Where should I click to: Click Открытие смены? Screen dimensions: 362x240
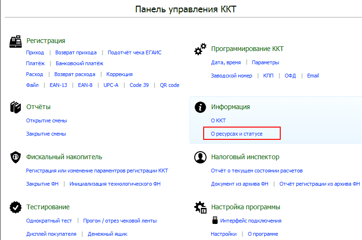46,120
